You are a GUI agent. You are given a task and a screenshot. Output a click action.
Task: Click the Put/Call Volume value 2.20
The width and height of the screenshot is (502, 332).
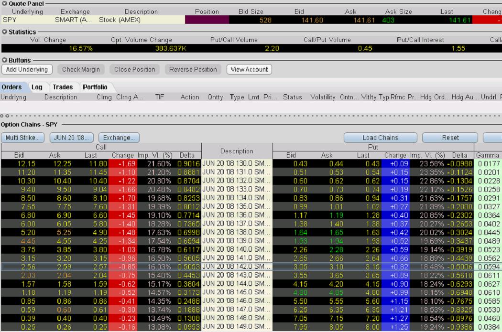pyautogui.click(x=272, y=48)
